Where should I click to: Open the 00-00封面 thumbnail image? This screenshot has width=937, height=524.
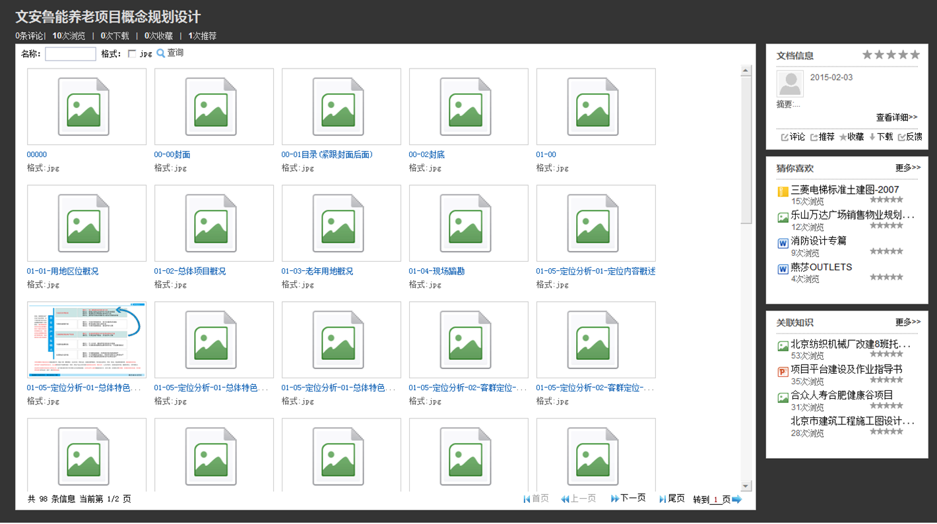(214, 107)
